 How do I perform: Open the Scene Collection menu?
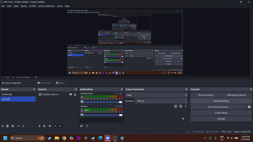(x=46, y=6)
